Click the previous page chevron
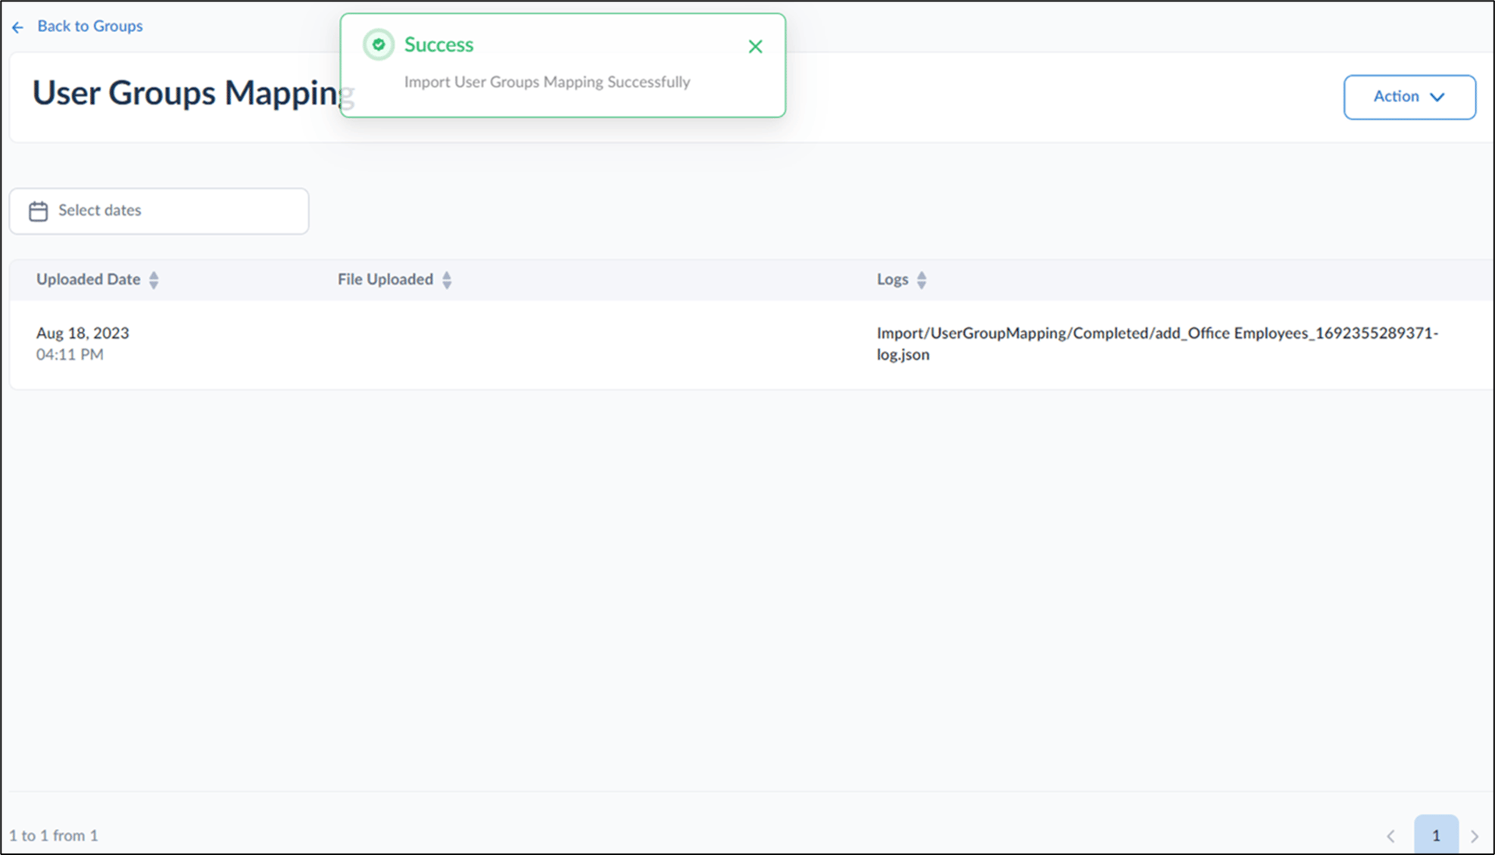The image size is (1495, 855). [x=1390, y=836]
